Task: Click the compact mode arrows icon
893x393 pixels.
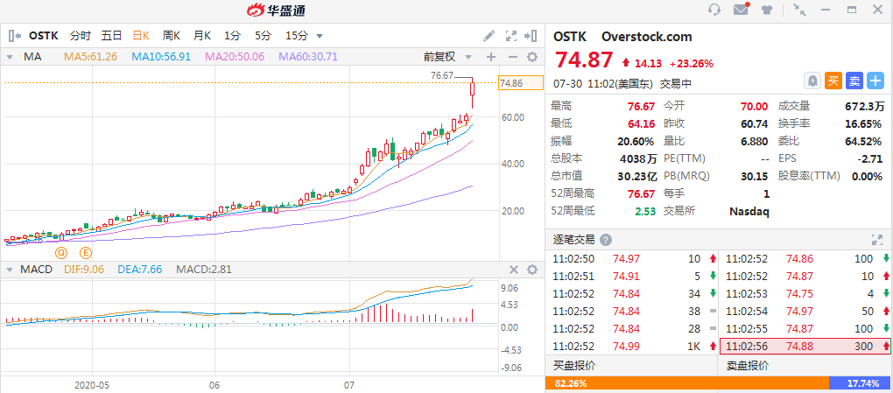Action: tap(799, 10)
